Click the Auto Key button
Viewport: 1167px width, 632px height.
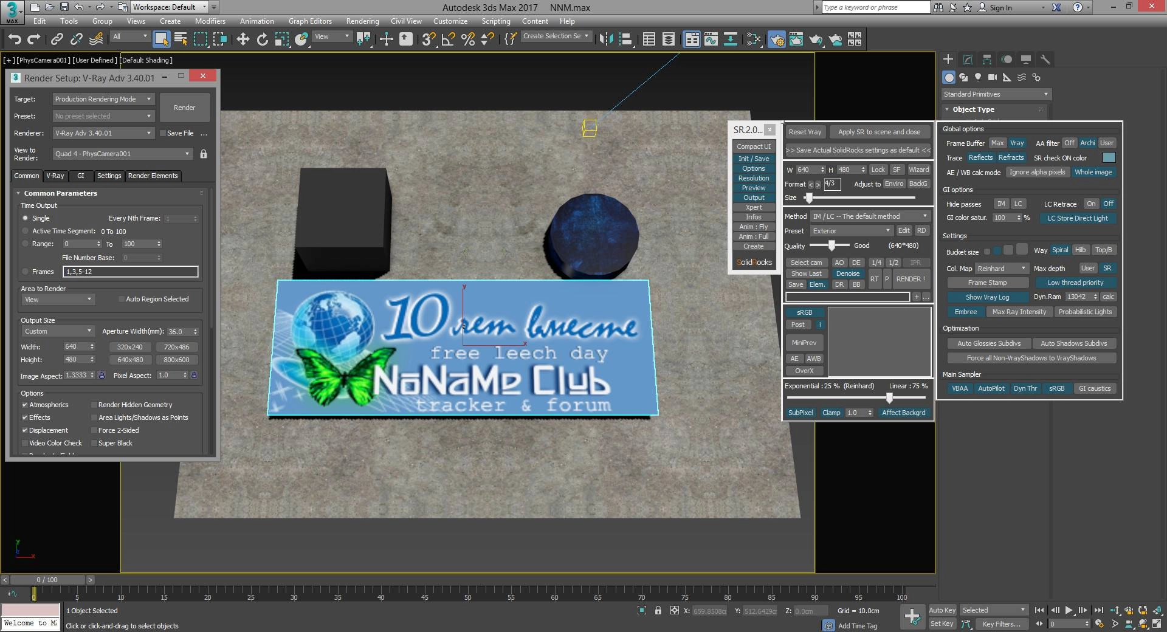[942, 610]
